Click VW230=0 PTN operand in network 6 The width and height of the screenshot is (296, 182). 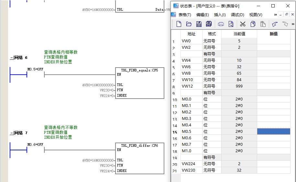(x=106, y=90)
